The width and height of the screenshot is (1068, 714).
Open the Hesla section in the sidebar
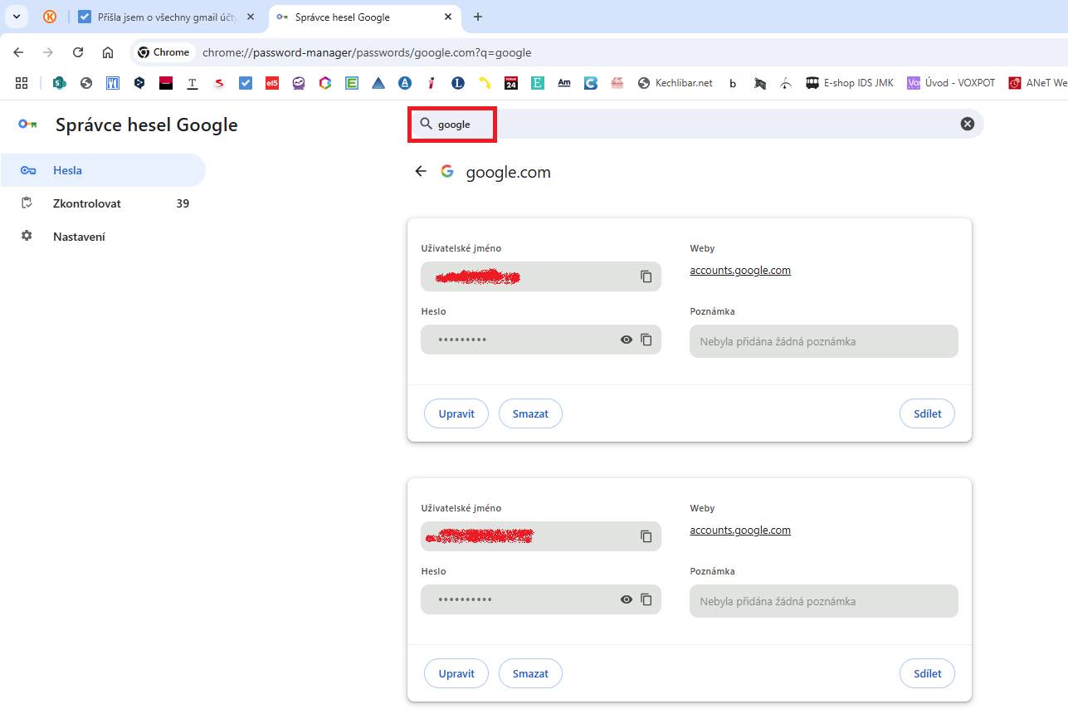click(x=103, y=170)
